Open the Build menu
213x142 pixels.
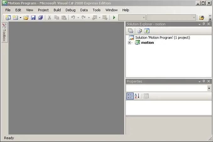coord(57,10)
